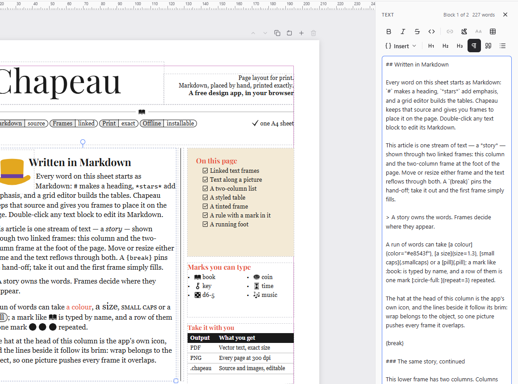Format selection as inline code
This screenshot has width=518, height=384.
click(x=431, y=32)
